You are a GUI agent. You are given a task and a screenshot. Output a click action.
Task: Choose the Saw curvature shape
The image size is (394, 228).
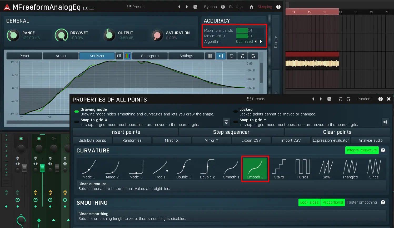point(326,169)
